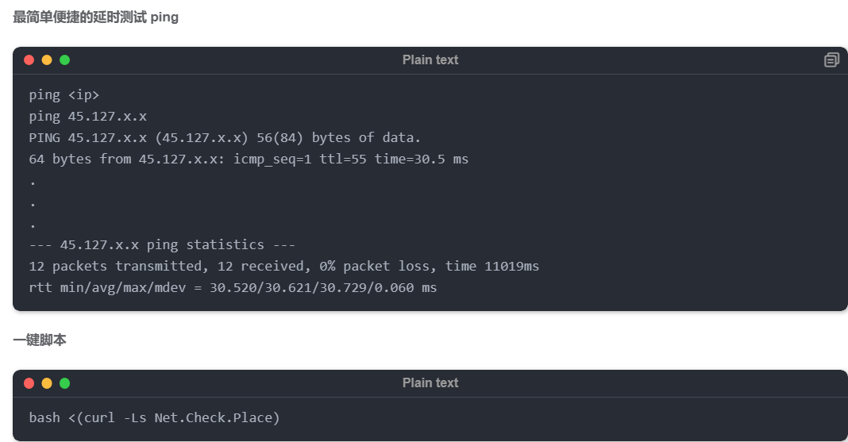The width and height of the screenshot is (848, 442).
Task: Click the "56(84) bytes of data" line
Action: (225, 137)
